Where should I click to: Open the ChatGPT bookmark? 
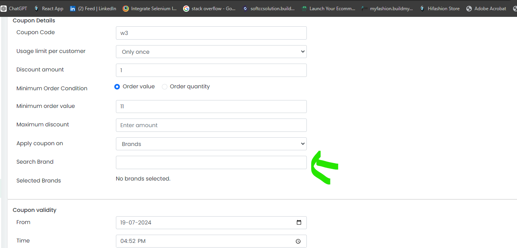click(14, 8)
